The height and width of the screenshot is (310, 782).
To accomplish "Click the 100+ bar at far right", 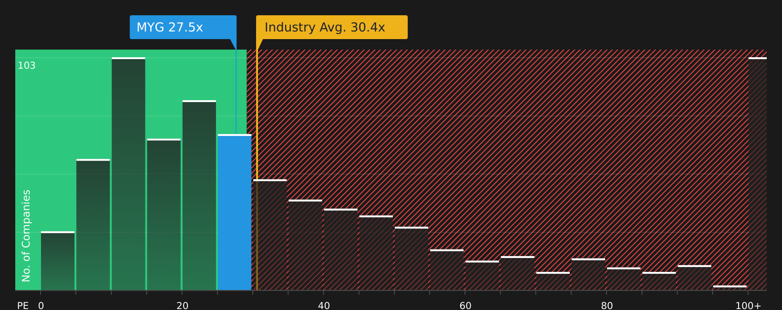I will [758, 174].
